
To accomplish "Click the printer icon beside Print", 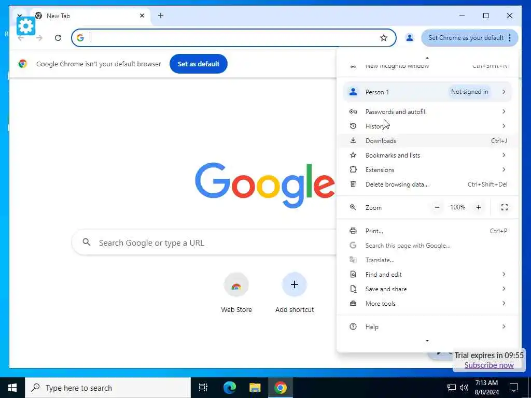I will [x=353, y=231].
